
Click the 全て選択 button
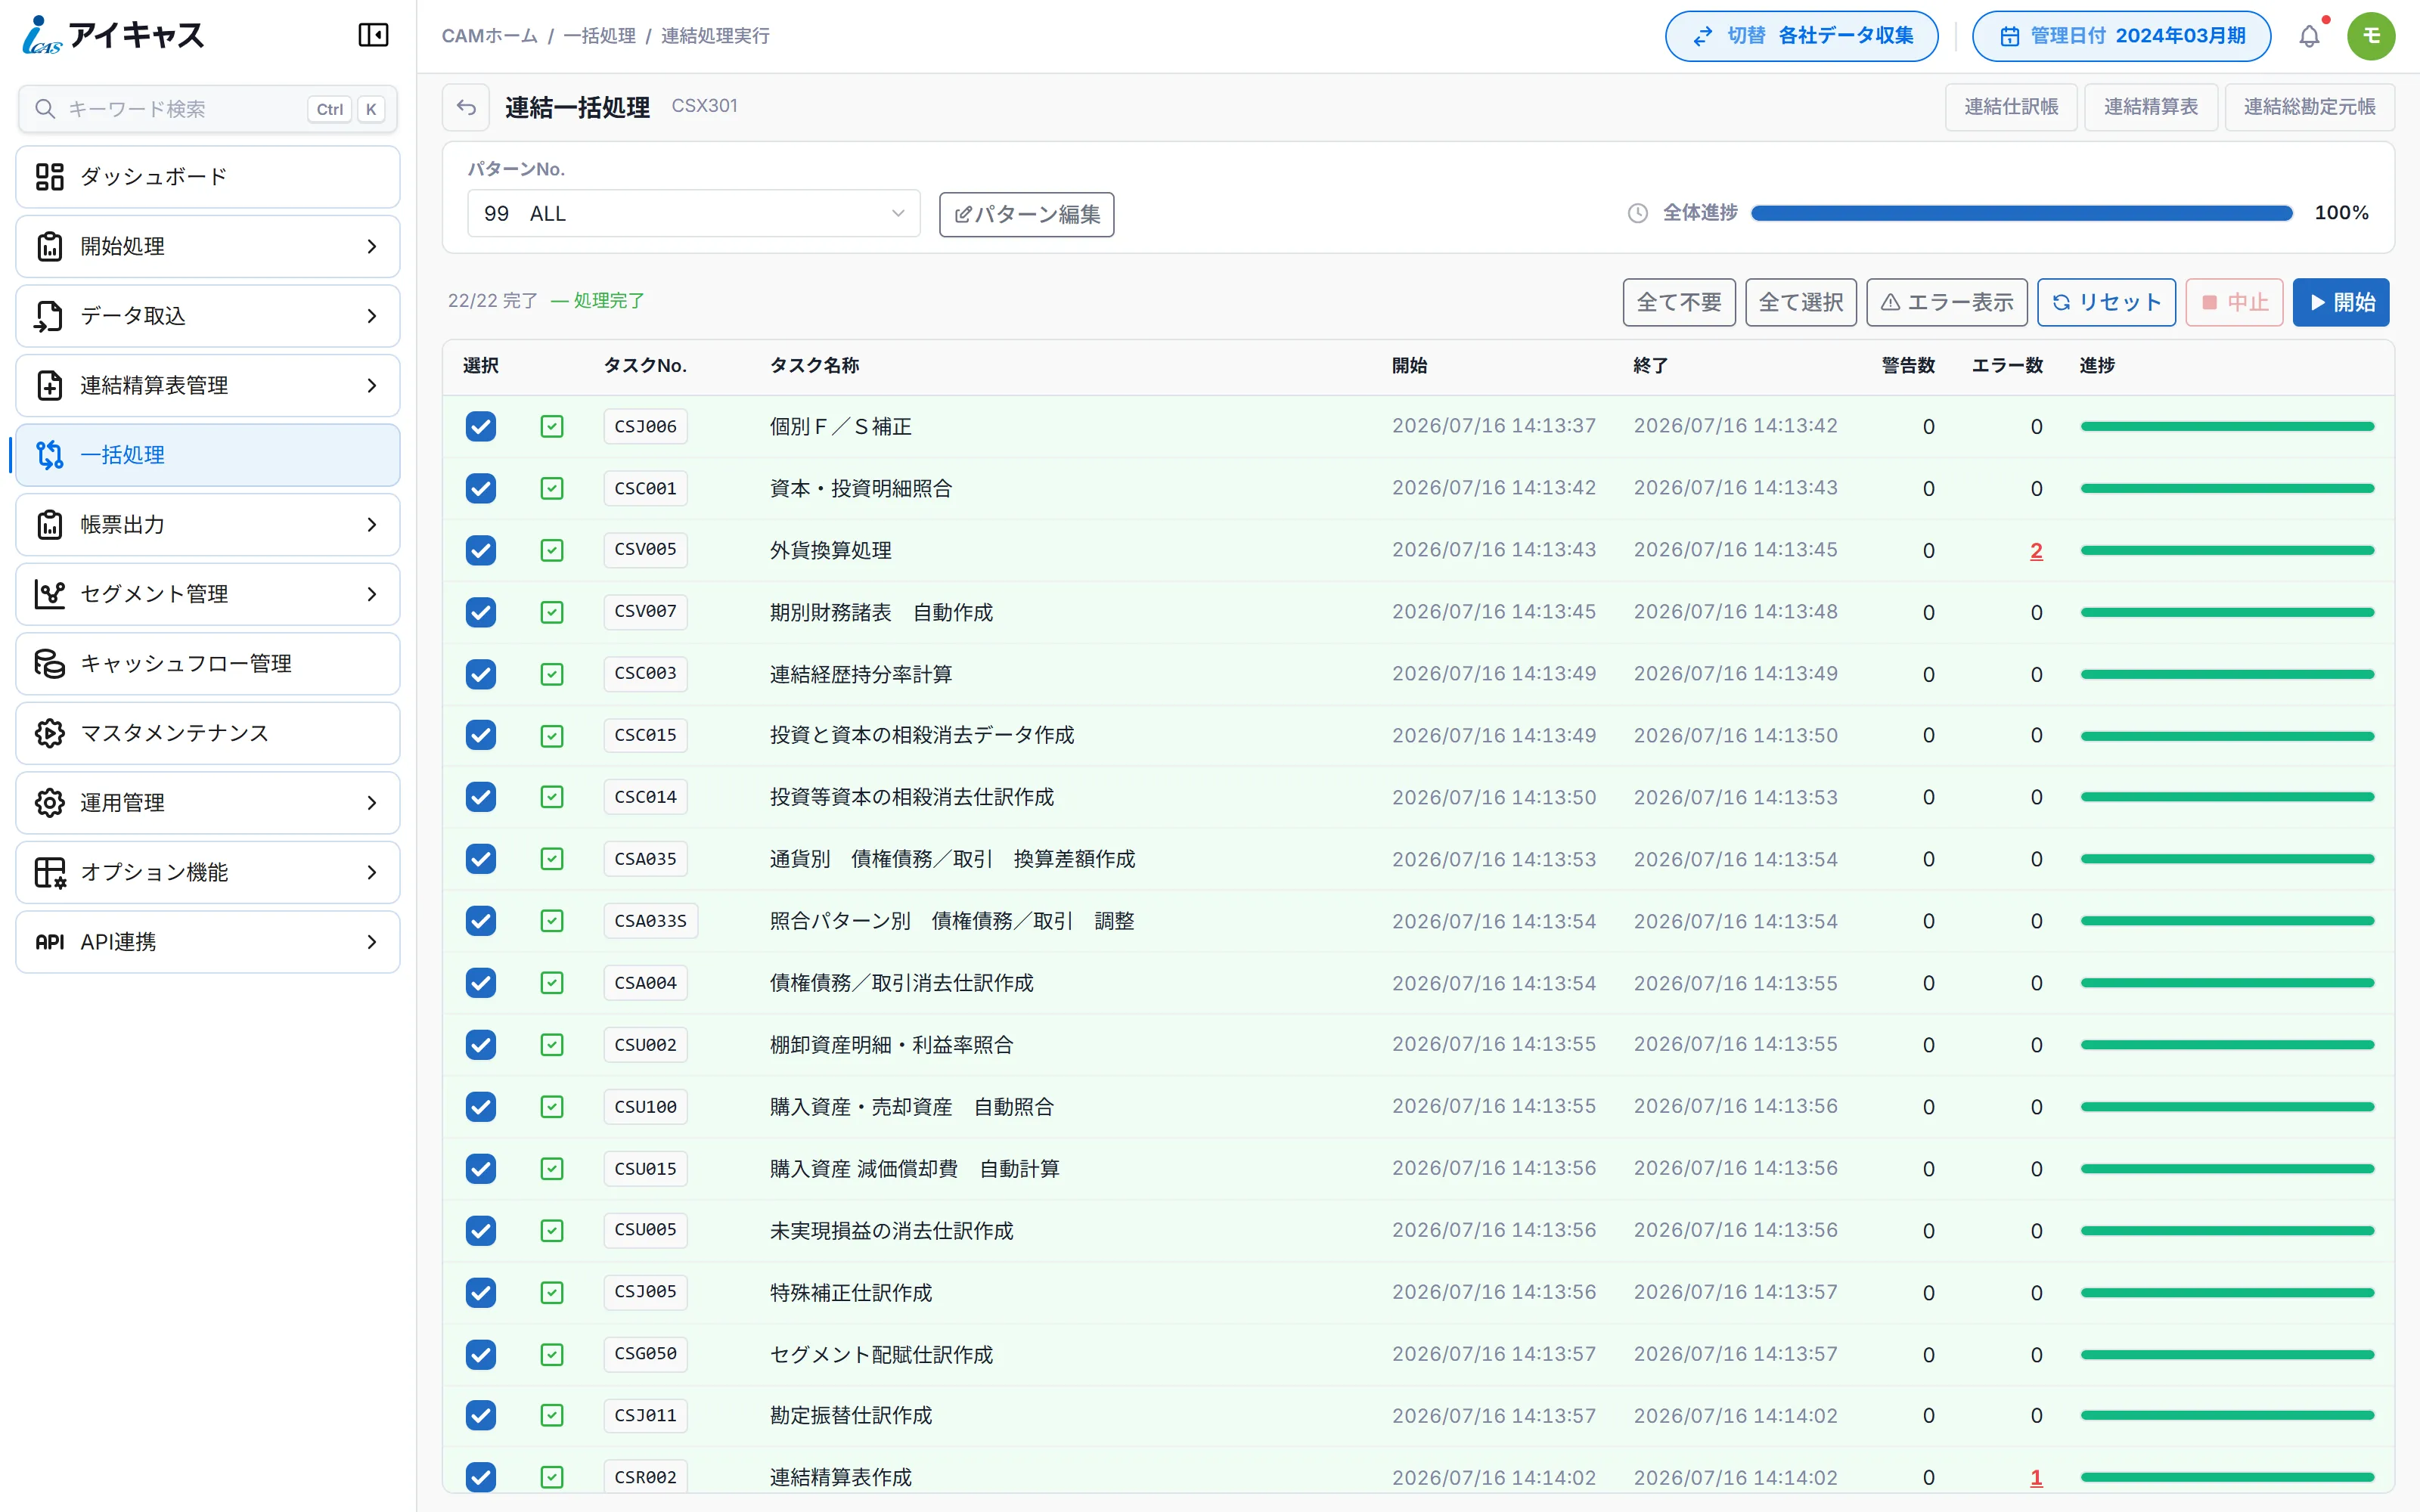(x=1800, y=303)
